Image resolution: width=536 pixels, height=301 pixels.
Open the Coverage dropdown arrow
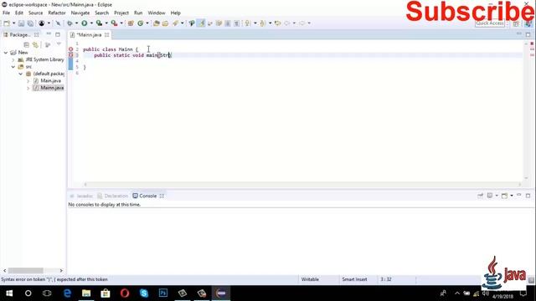[106, 23]
